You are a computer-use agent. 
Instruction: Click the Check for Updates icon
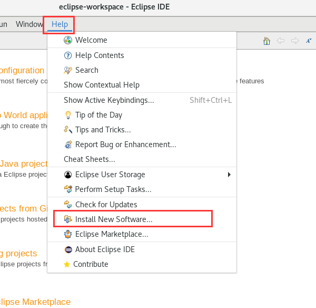[68, 205]
